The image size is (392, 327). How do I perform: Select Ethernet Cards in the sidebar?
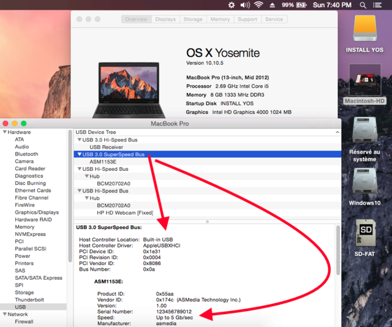click(32, 190)
